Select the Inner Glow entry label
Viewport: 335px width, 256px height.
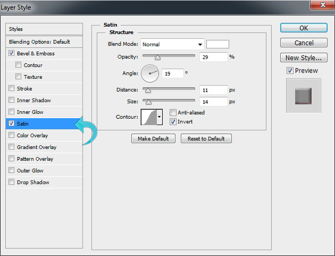click(30, 112)
